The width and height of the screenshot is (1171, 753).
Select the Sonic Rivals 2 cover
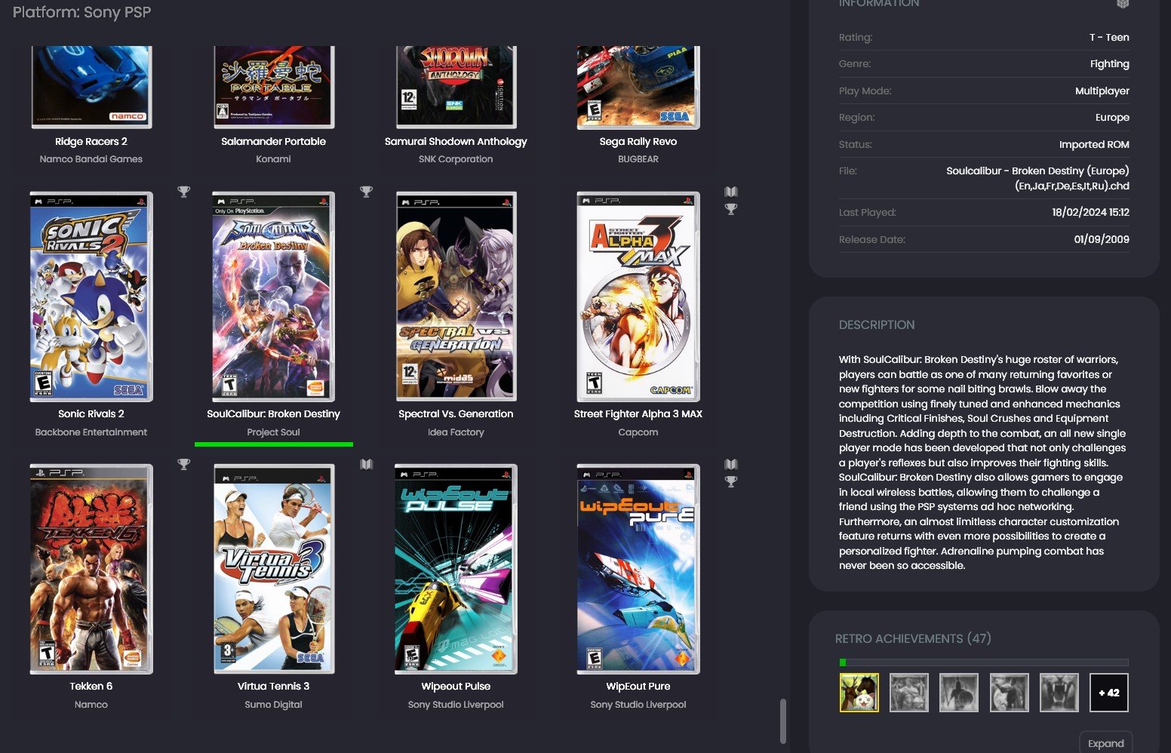point(91,297)
